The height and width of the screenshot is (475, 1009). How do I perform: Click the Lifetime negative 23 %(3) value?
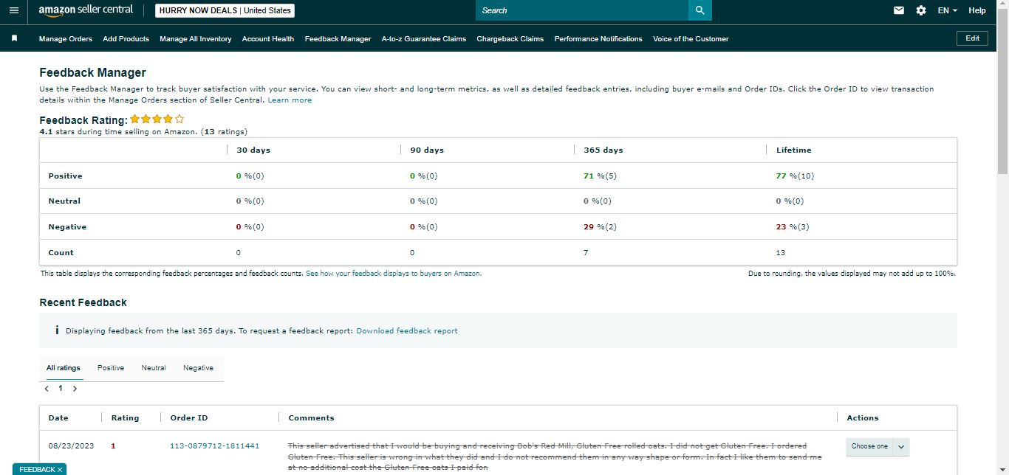[x=793, y=226]
